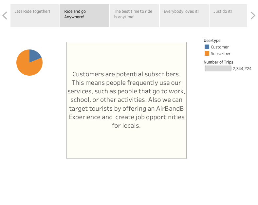Click the right handle of the trips slider
Viewport: 258px width, 205px height.
231,68
